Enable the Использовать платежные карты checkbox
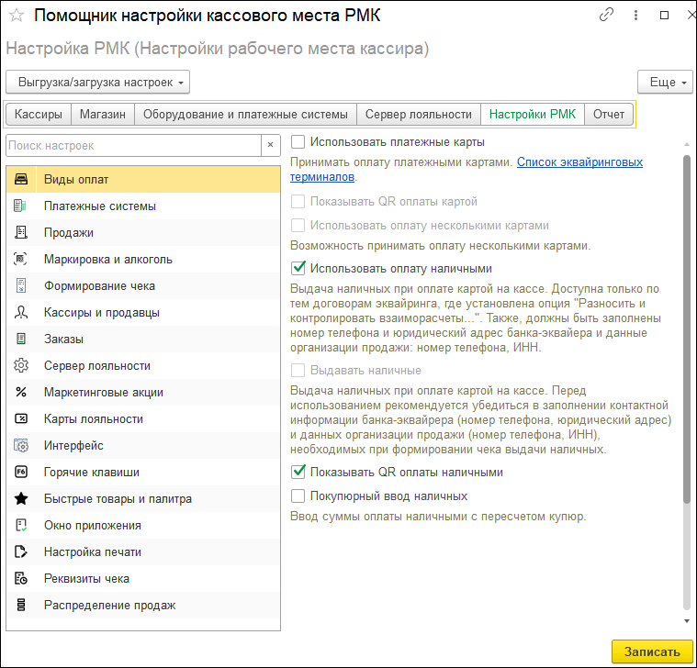The height and width of the screenshot is (668, 697). [298, 142]
